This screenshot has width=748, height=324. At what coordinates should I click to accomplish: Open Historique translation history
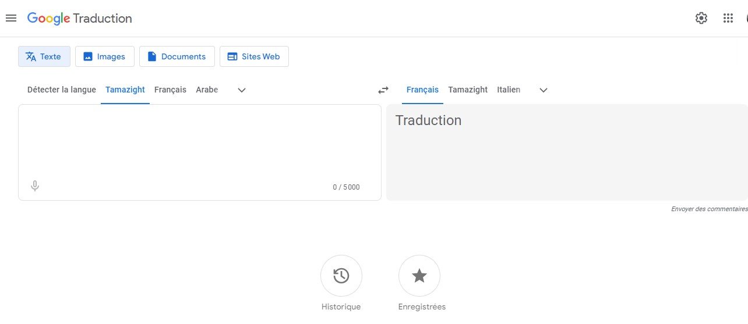(341, 276)
